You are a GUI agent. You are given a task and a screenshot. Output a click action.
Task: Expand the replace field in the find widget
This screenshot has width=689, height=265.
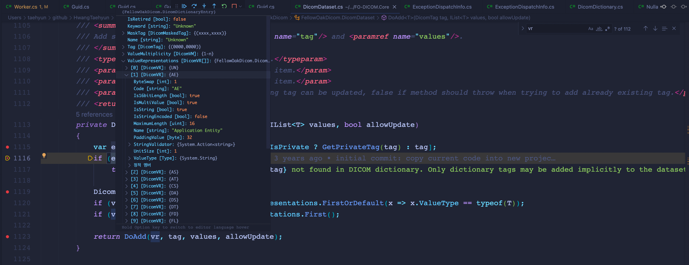[x=523, y=28]
